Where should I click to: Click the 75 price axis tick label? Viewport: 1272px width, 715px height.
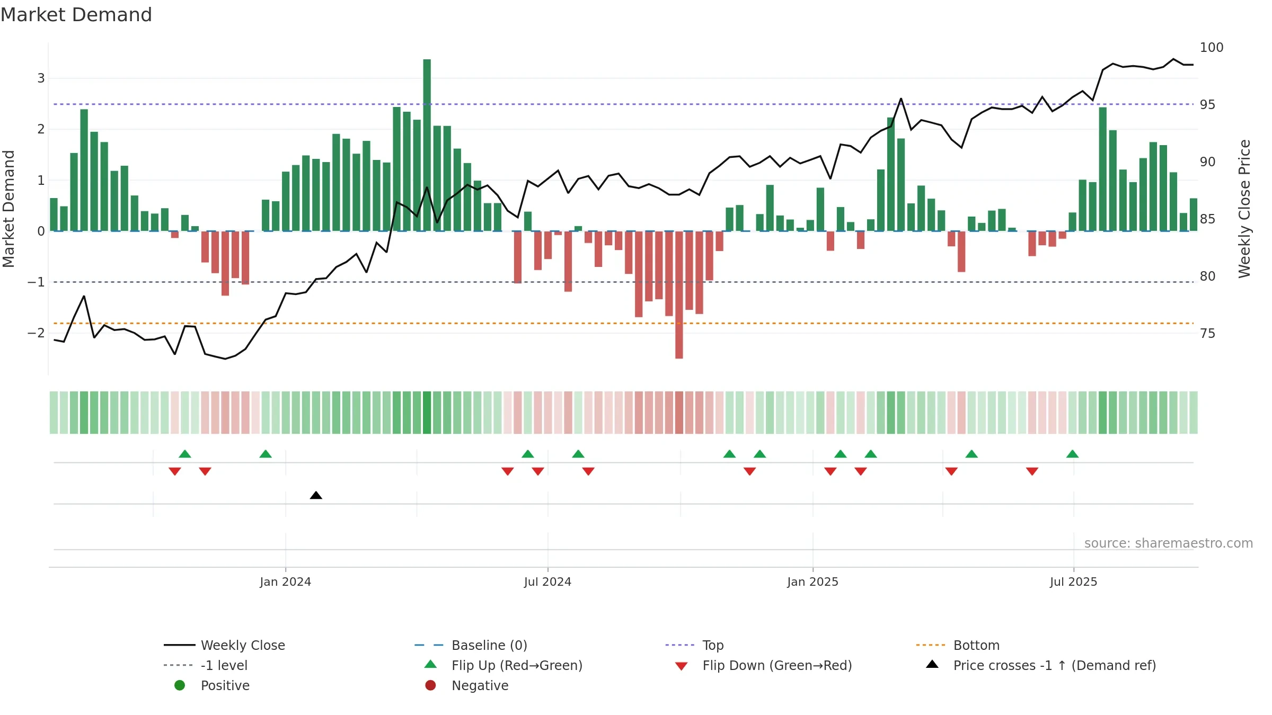[1208, 334]
